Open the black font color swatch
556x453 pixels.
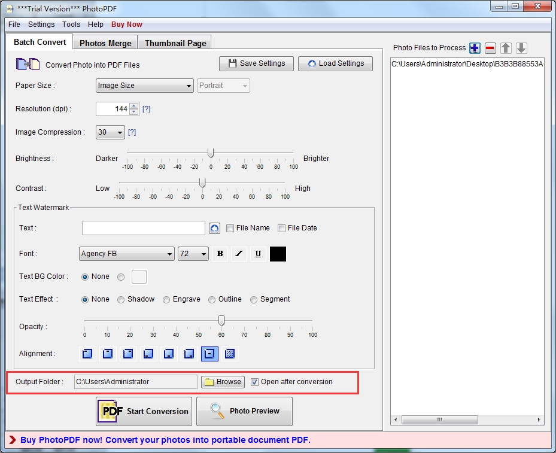point(278,254)
